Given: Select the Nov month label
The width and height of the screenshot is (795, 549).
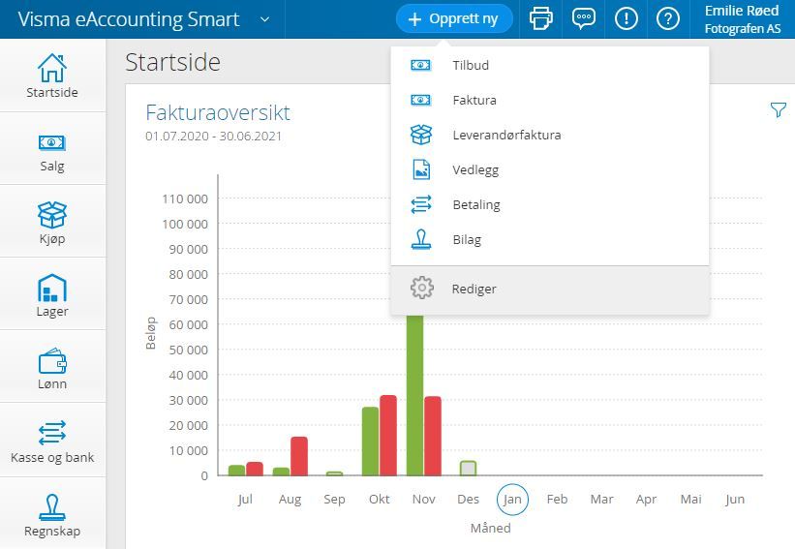Looking at the screenshot, I should 423,500.
